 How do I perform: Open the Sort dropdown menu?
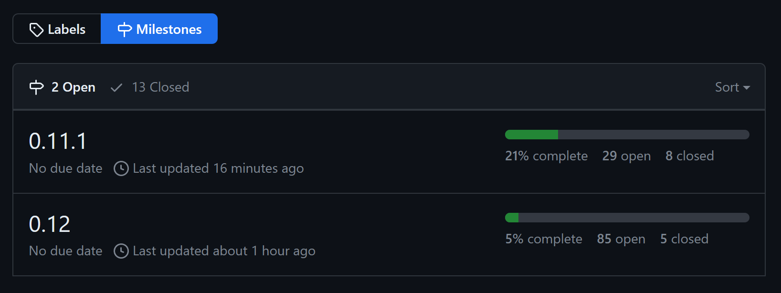732,87
